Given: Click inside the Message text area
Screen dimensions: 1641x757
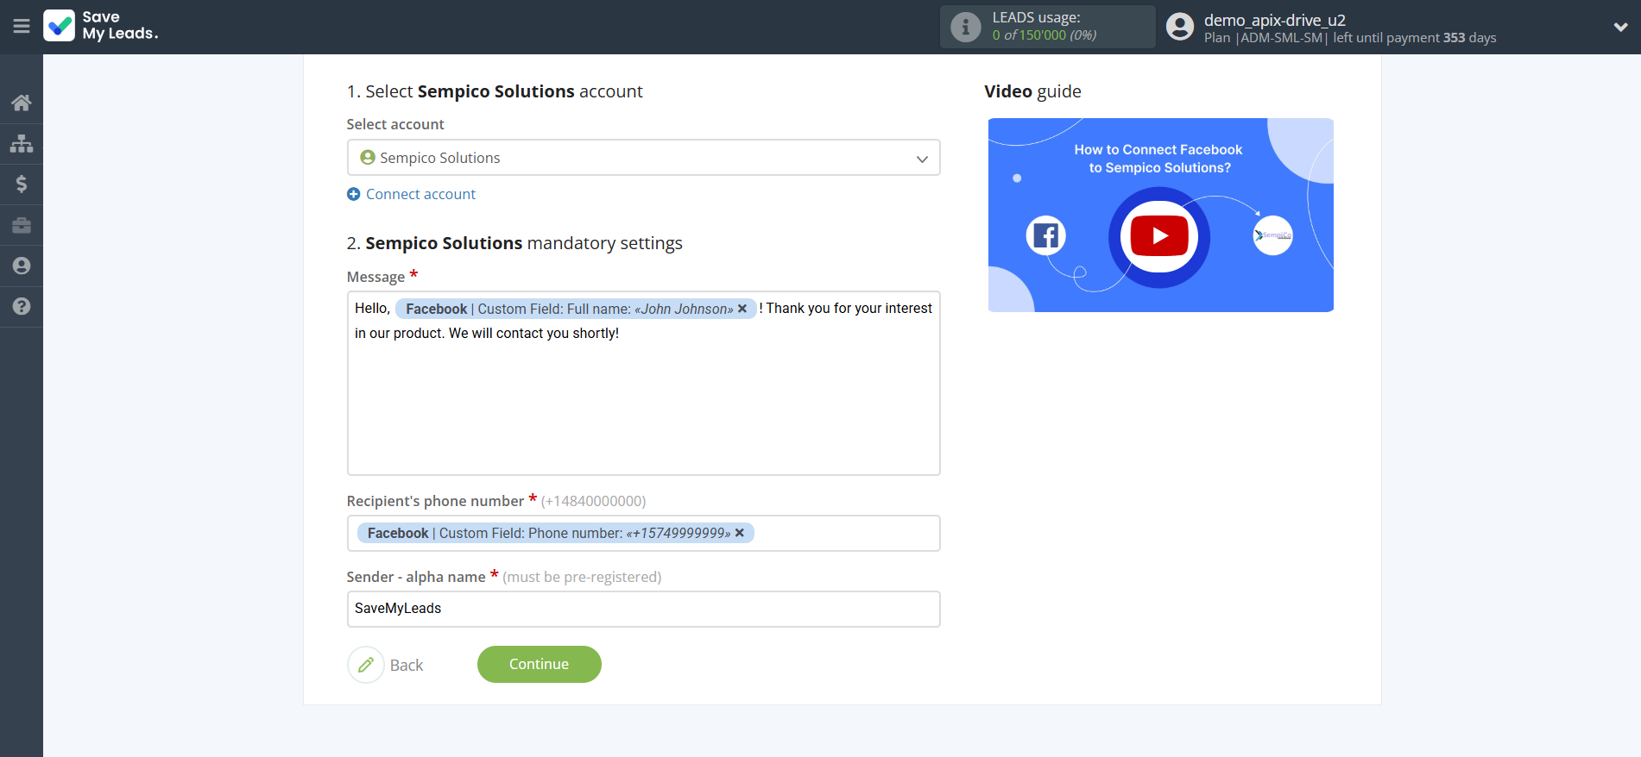Looking at the screenshot, I should 643,405.
